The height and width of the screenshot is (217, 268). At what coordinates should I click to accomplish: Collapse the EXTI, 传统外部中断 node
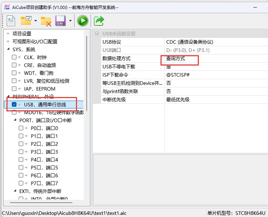[15, 191]
